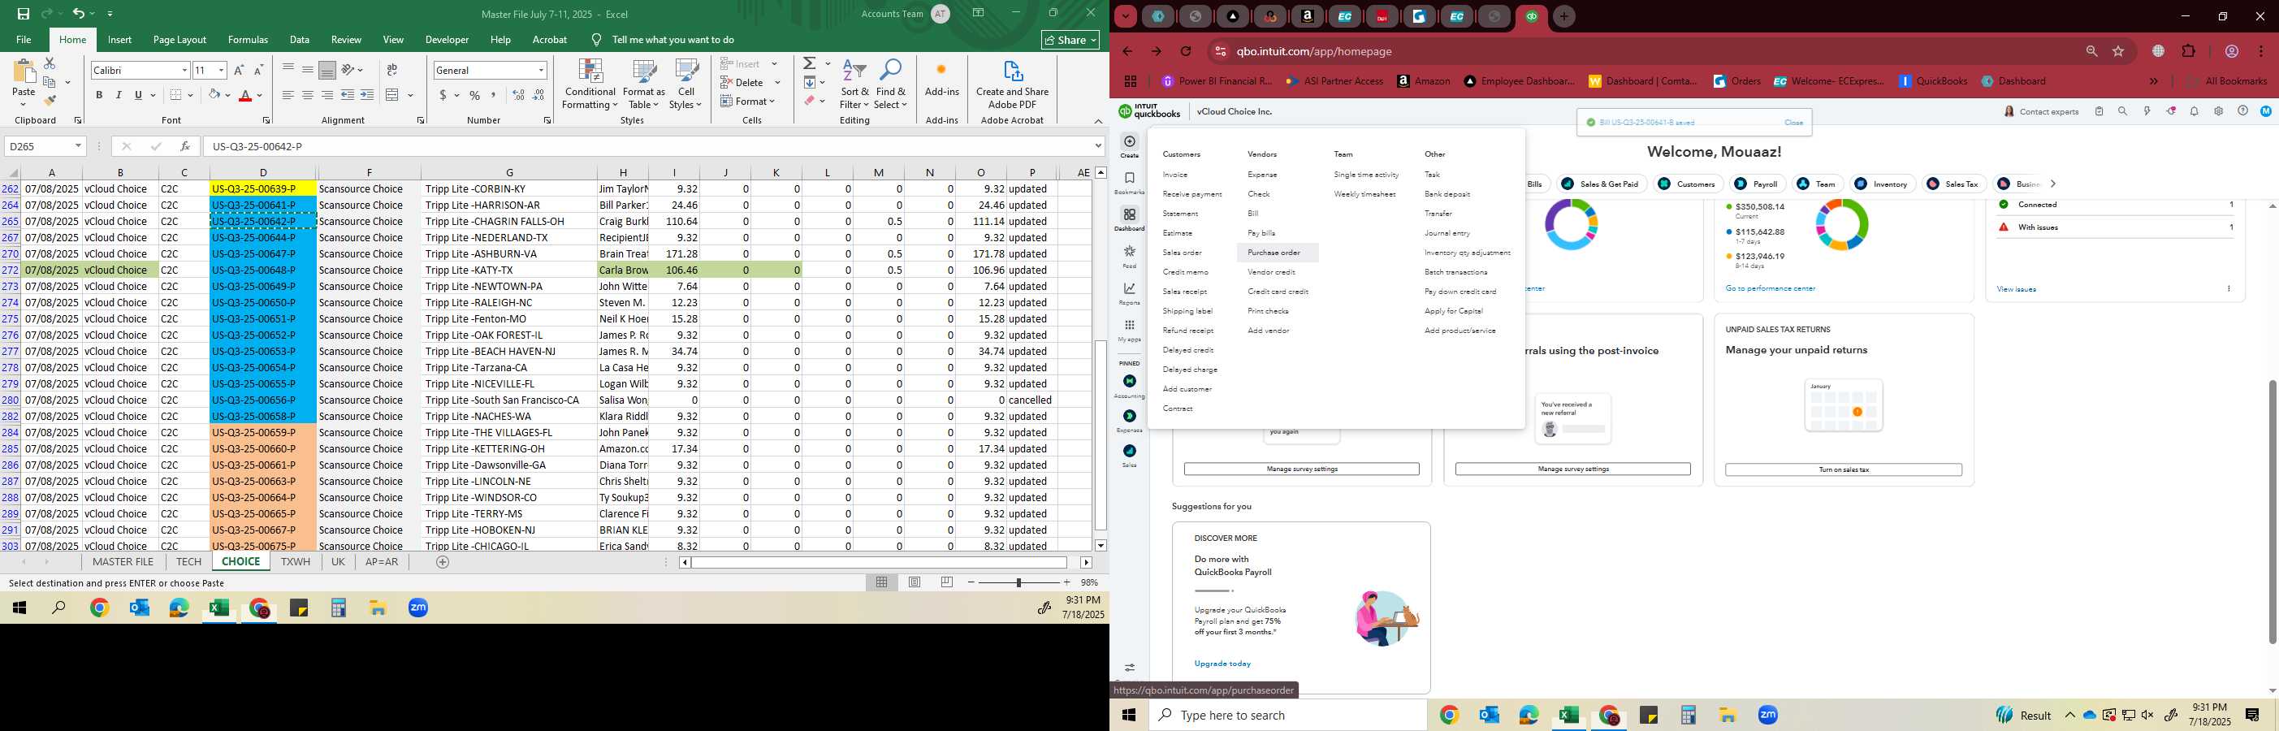The image size is (2279, 731).
Task: Click Turn on sales tax button
Action: pos(1843,470)
